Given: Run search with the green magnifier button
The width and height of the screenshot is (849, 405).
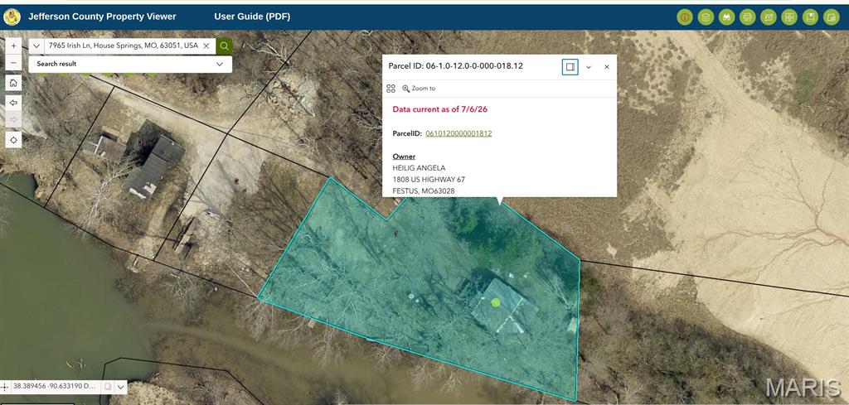Looking at the screenshot, I should click(224, 46).
